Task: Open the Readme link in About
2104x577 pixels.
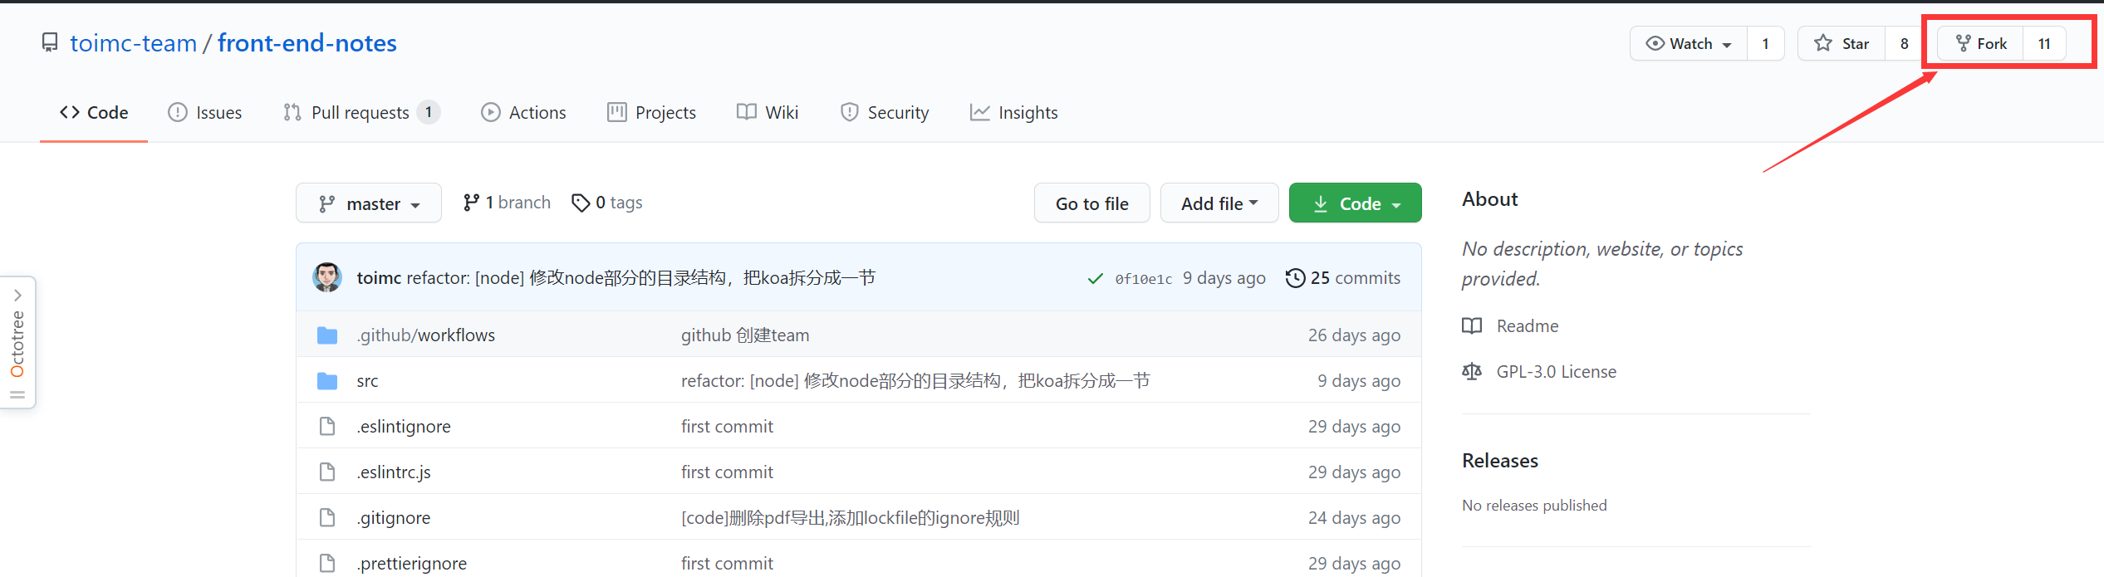Action: pyautogui.click(x=1528, y=326)
